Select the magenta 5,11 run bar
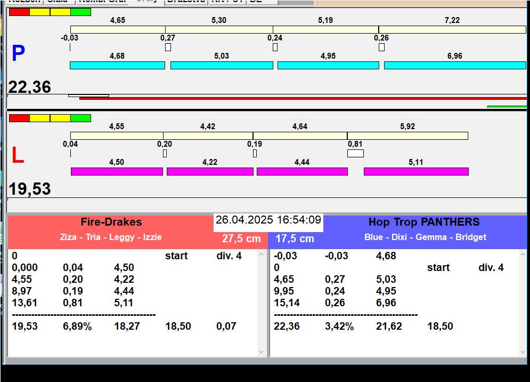530x382 pixels. tap(416, 171)
